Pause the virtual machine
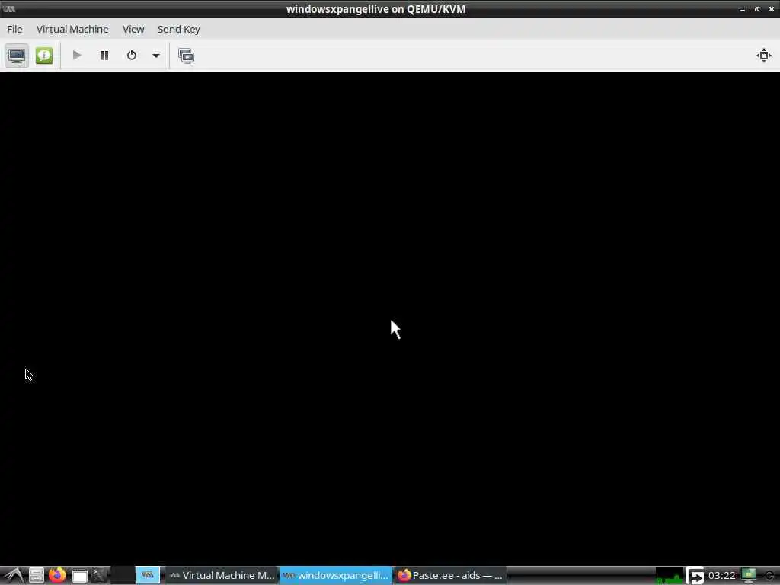This screenshot has width=780, height=585. tap(104, 55)
